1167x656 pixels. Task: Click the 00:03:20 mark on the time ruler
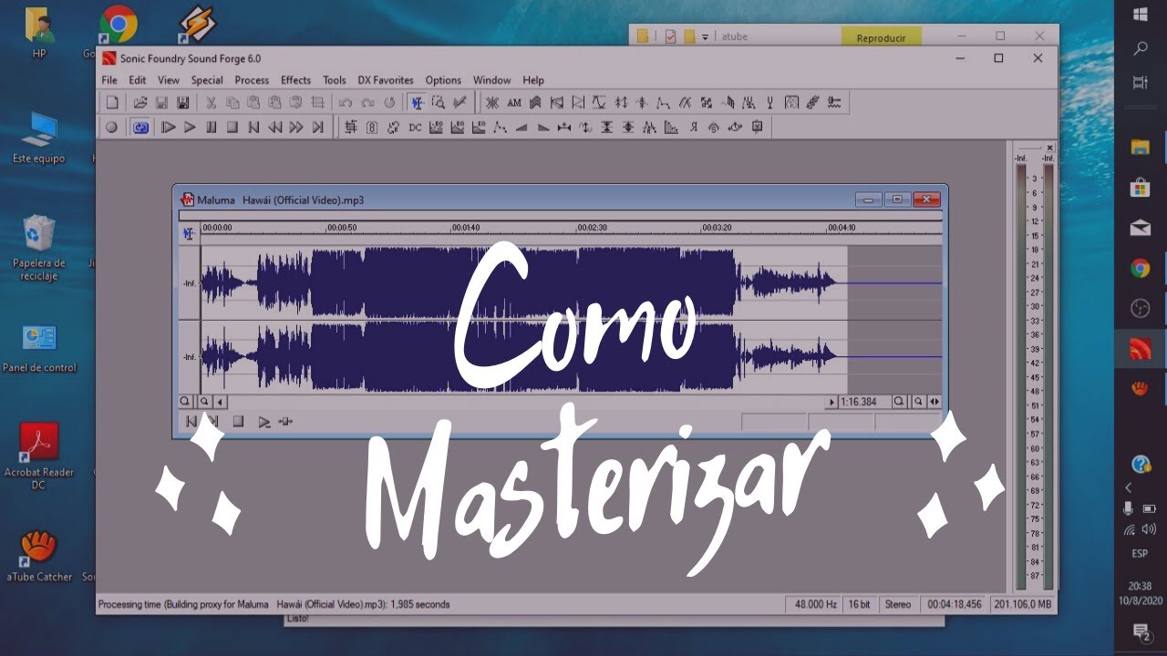pyautogui.click(x=717, y=228)
